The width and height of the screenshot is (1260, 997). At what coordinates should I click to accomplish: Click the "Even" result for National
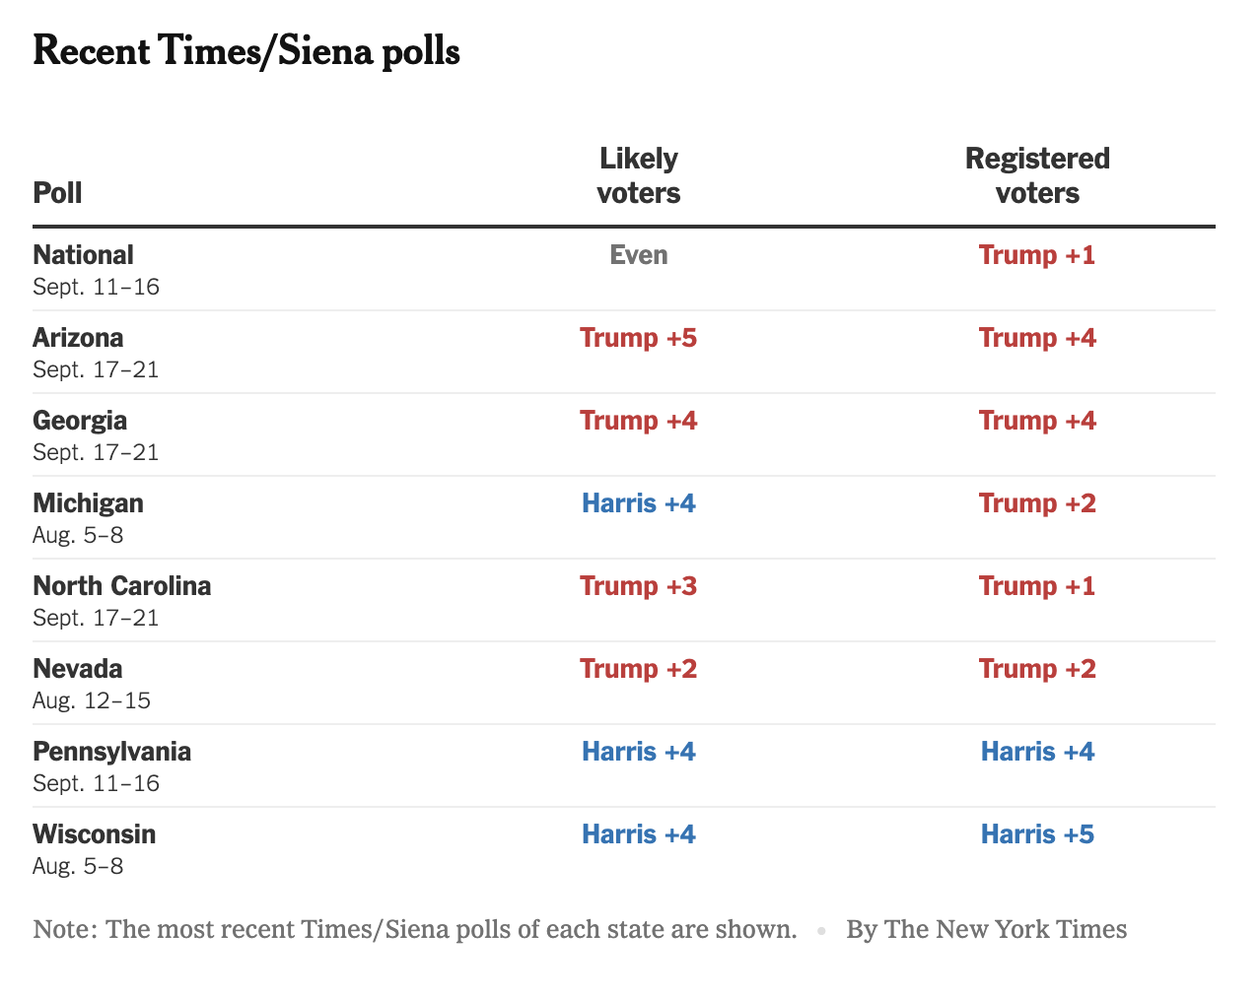(x=639, y=255)
